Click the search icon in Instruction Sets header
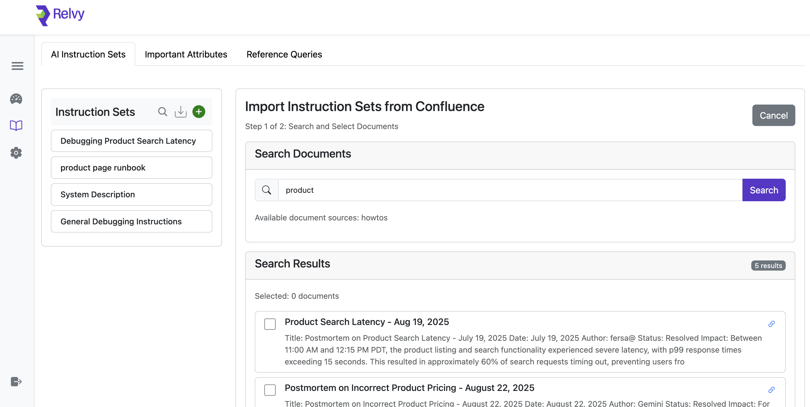 [x=162, y=112]
